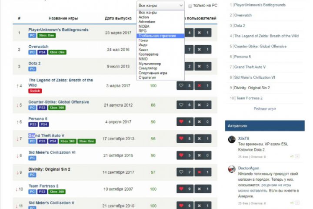Click the heart icon for Team Fortress 2

(181, 189)
